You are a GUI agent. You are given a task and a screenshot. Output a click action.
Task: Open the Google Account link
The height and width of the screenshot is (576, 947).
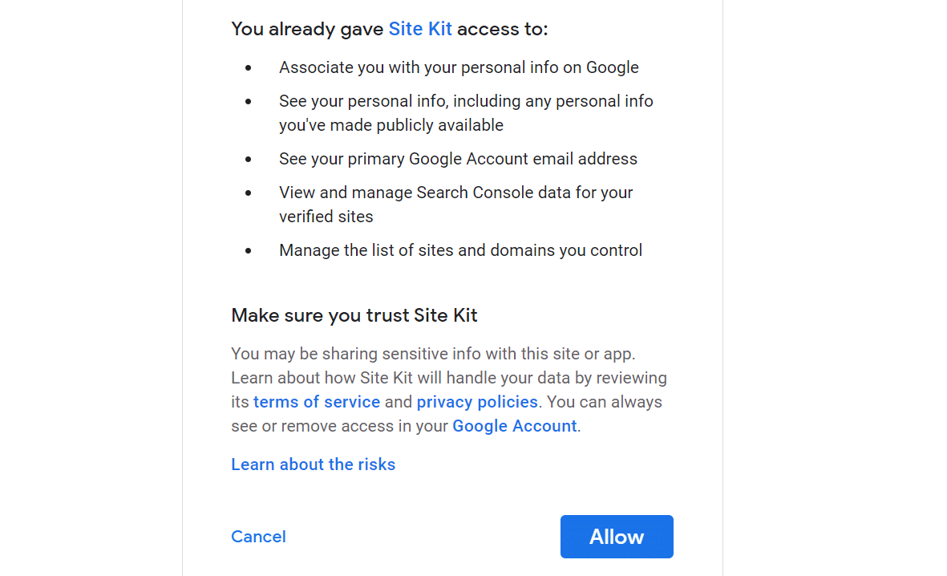[x=514, y=425]
